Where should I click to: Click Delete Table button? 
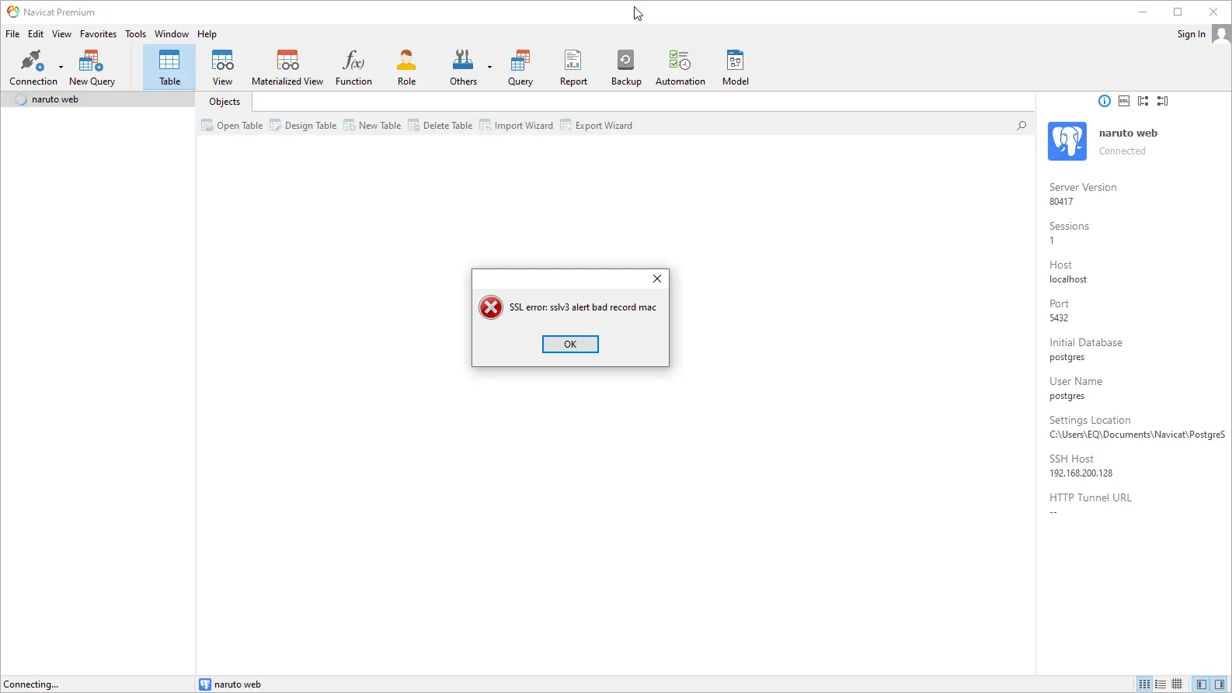(x=440, y=126)
